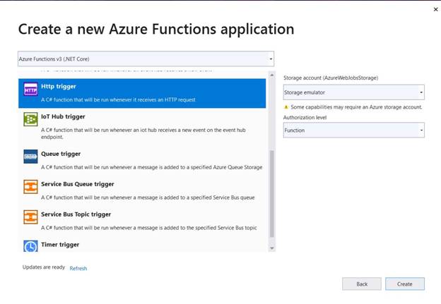This screenshot has width=441, height=304.
Task: Click the IoT Hub event hub endpoint description
Action: (x=143, y=133)
